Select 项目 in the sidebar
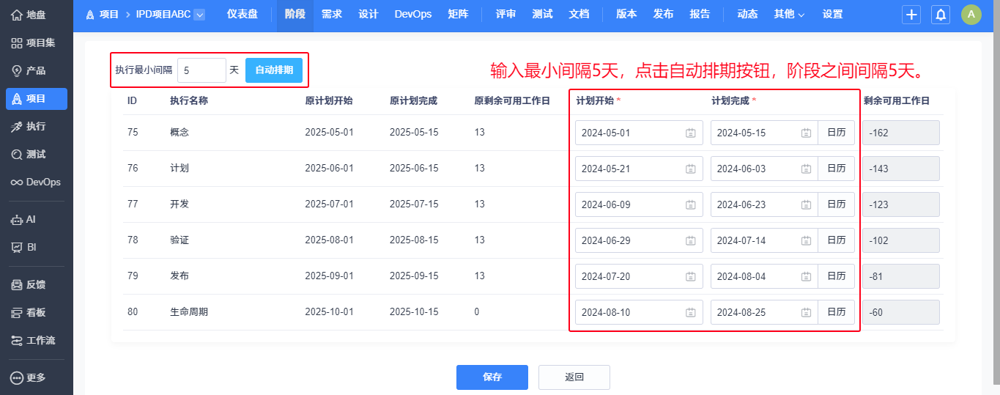1000x395 pixels. coord(36,98)
